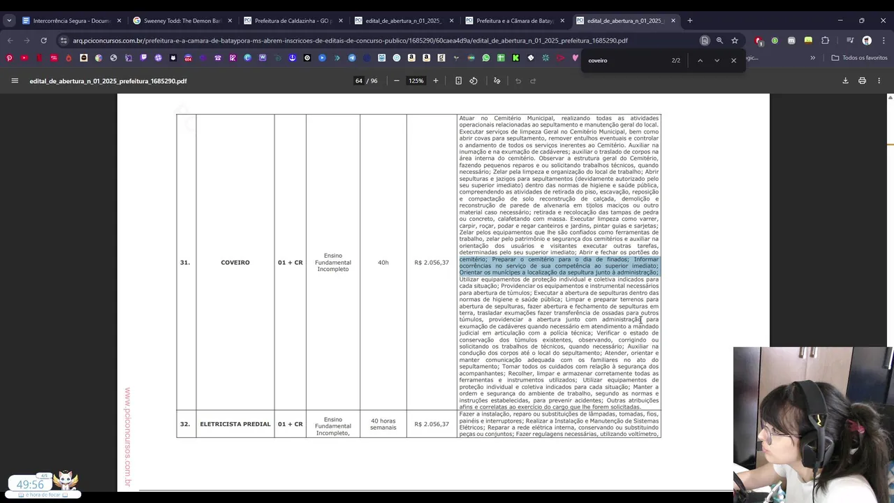The height and width of the screenshot is (503, 894).
Task: Rotate the PDF counterclockwise
Action: pos(474,81)
